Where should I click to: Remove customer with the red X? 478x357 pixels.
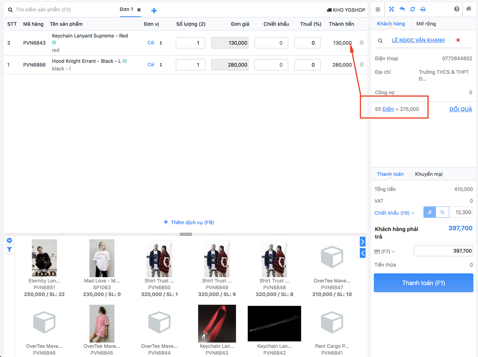[x=458, y=40]
